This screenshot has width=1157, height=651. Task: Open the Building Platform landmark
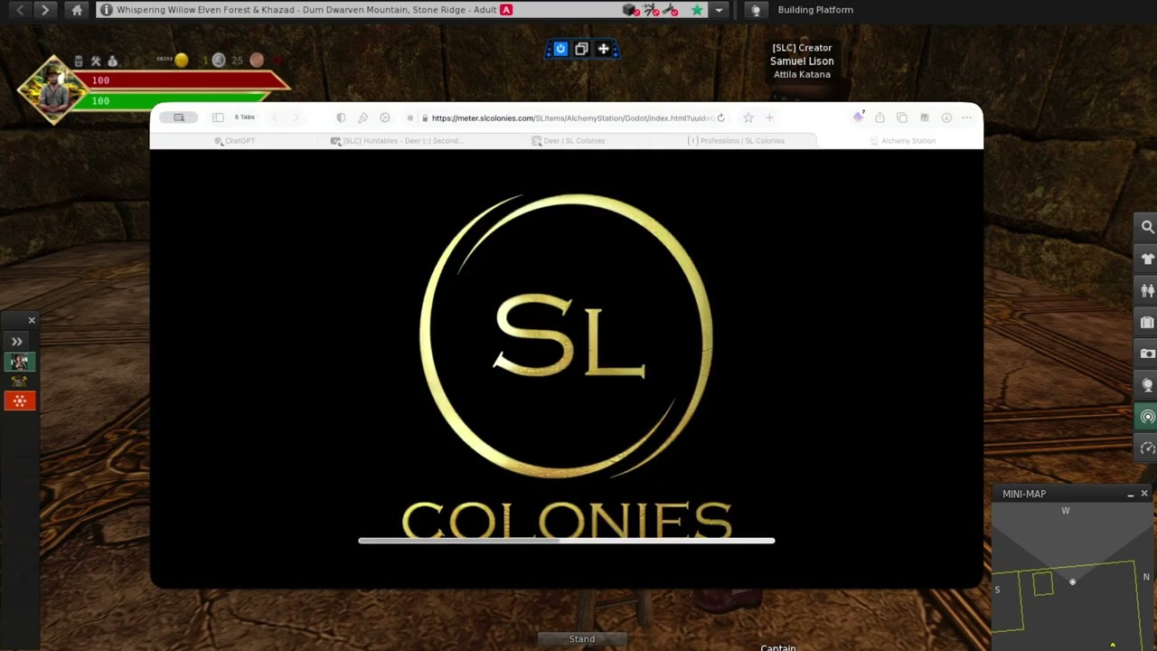815,10
